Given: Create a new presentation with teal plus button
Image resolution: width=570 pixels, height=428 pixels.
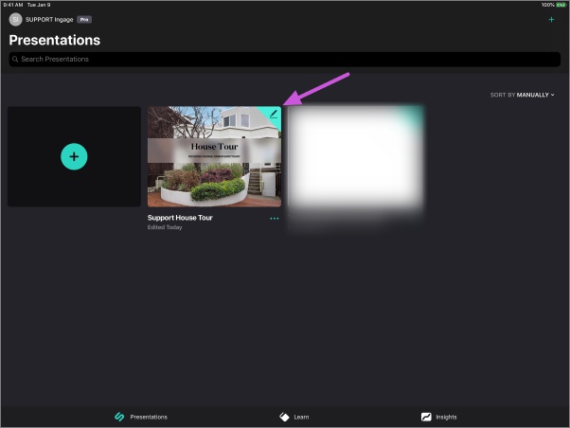Looking at the screenshot, I should (74, 157).
